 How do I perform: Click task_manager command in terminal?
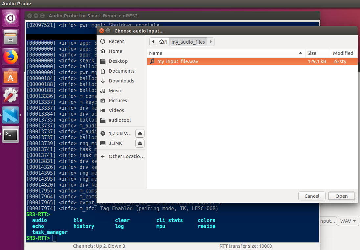point(50,232)
